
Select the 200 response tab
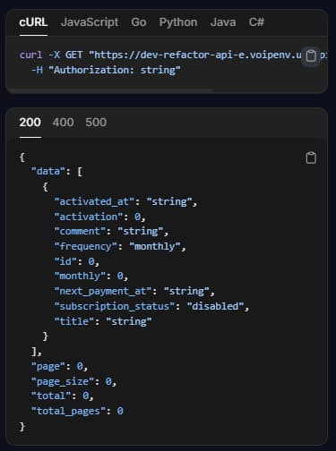click(x=30, y=123)
